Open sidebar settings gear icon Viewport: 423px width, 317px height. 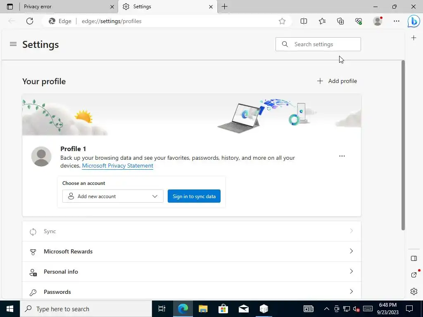click(x=414, y=291)
